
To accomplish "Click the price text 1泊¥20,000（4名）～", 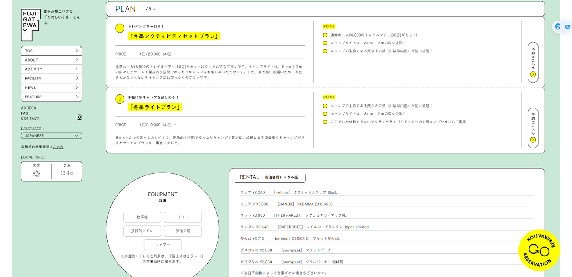I will (158, 54).
